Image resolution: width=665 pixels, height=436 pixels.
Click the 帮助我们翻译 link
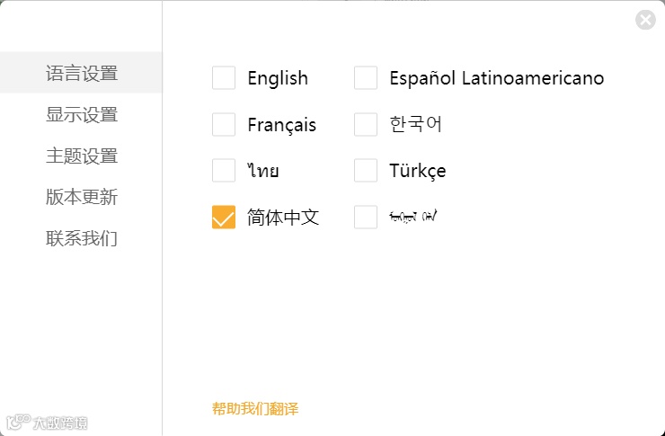click(255, 409)
